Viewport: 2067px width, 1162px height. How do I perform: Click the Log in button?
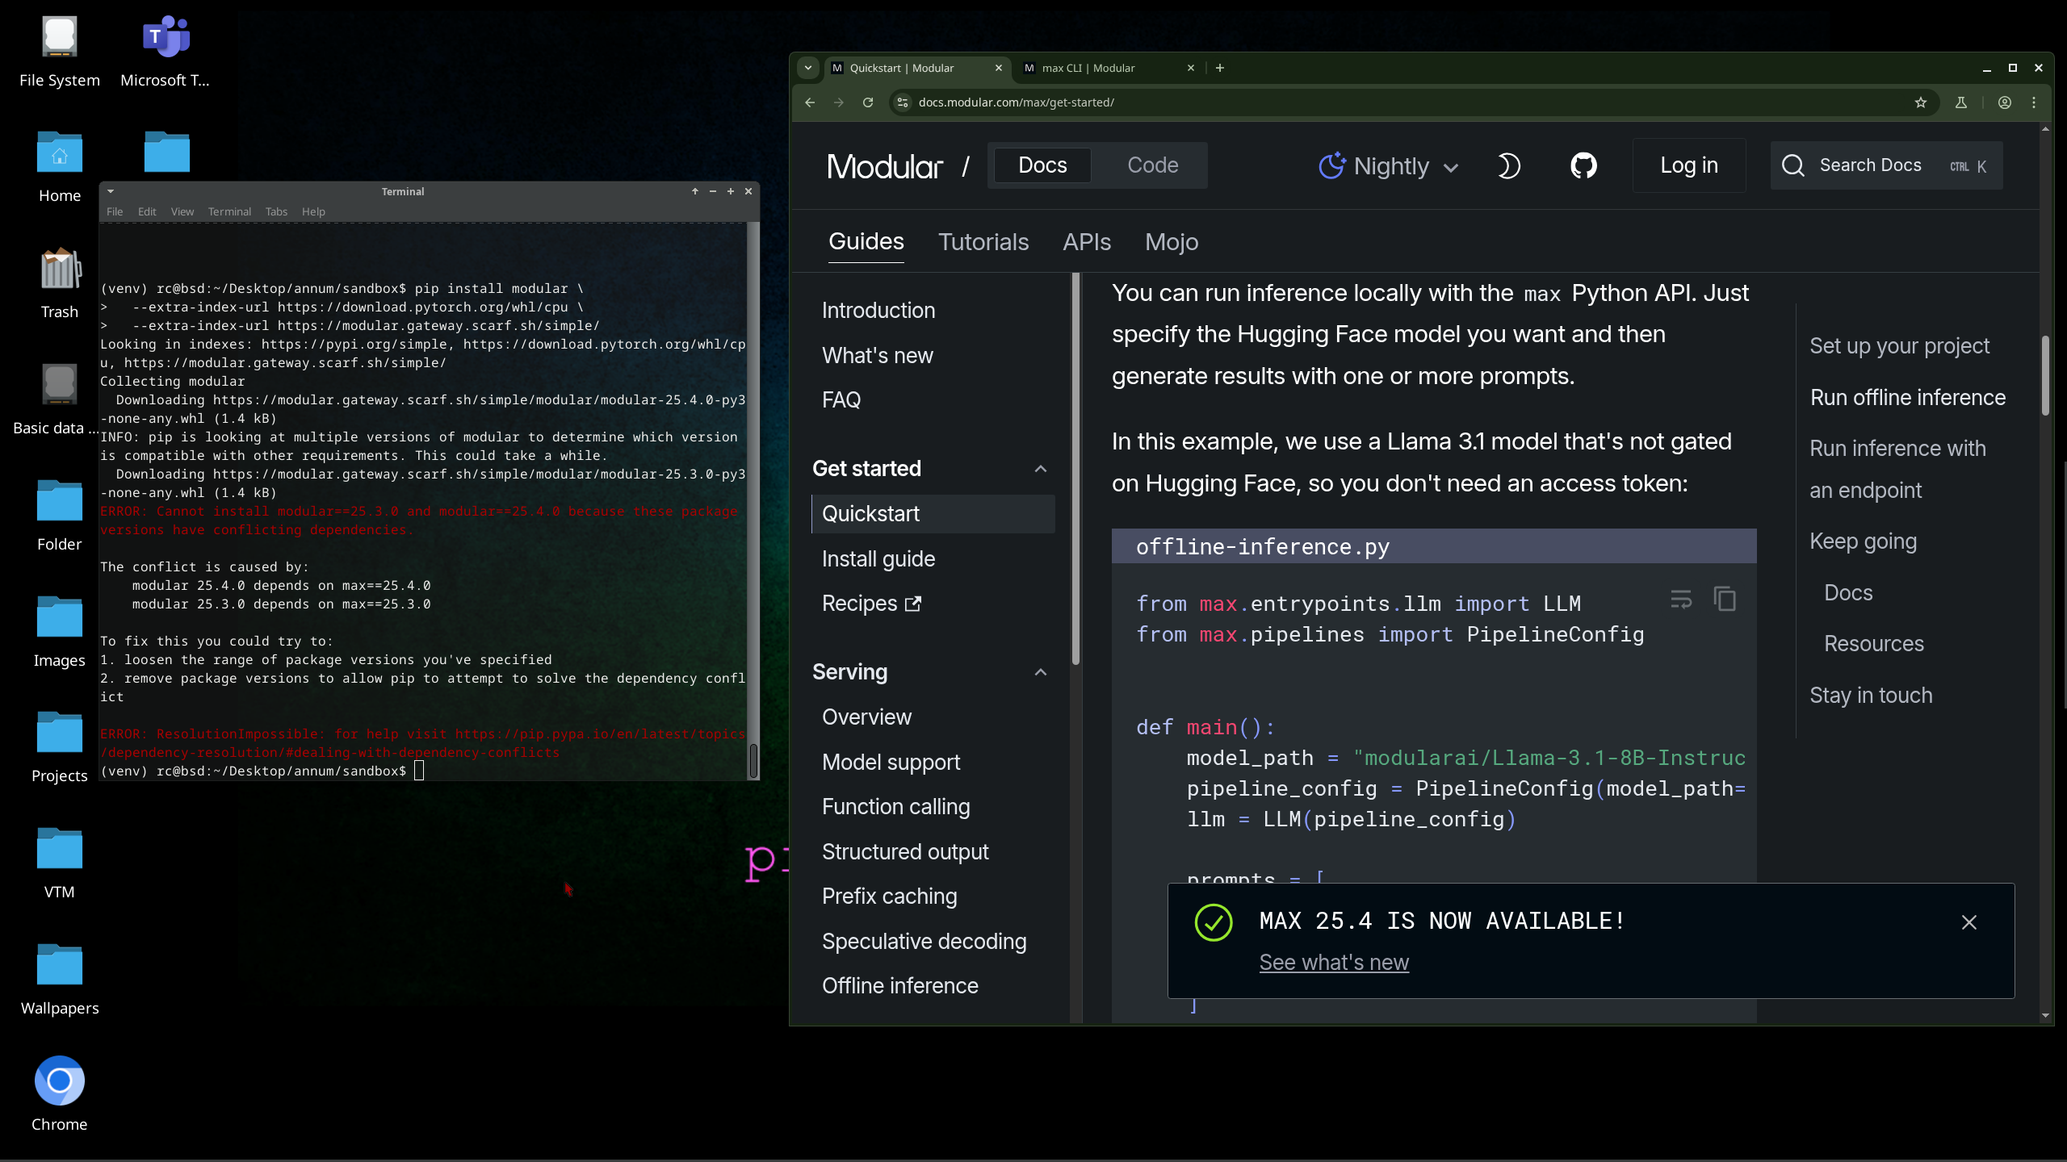tap(1688, 165)
